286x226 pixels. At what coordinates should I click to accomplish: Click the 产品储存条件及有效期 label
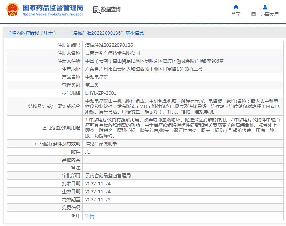click(57, 144)
